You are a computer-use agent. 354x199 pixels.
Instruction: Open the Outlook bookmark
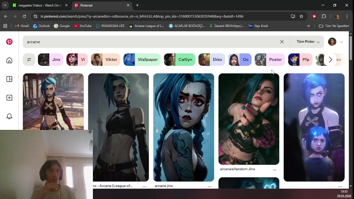coord(41,26)
